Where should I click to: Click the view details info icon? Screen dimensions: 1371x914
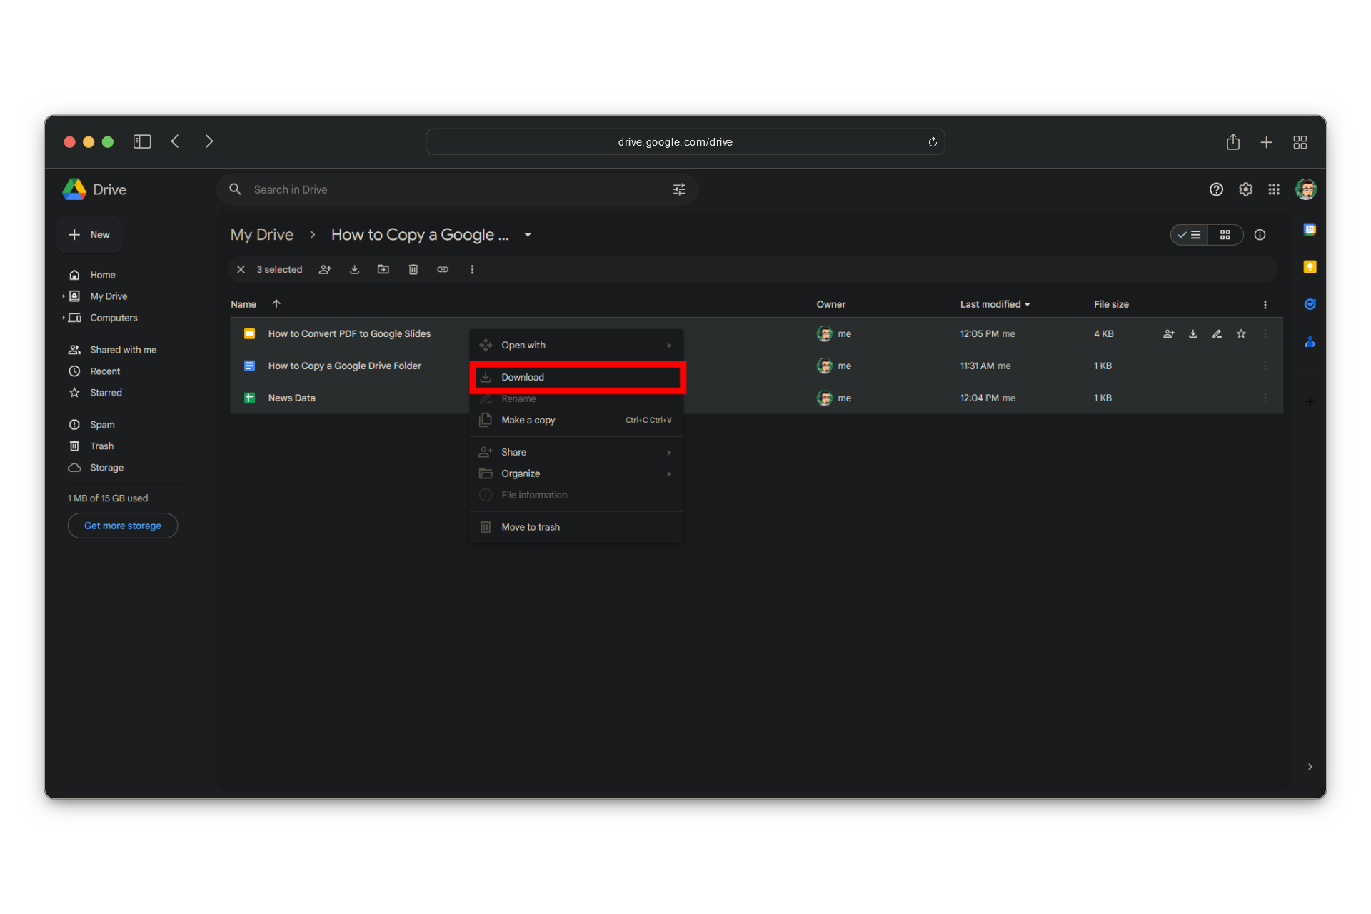(x=1260, y=235)
